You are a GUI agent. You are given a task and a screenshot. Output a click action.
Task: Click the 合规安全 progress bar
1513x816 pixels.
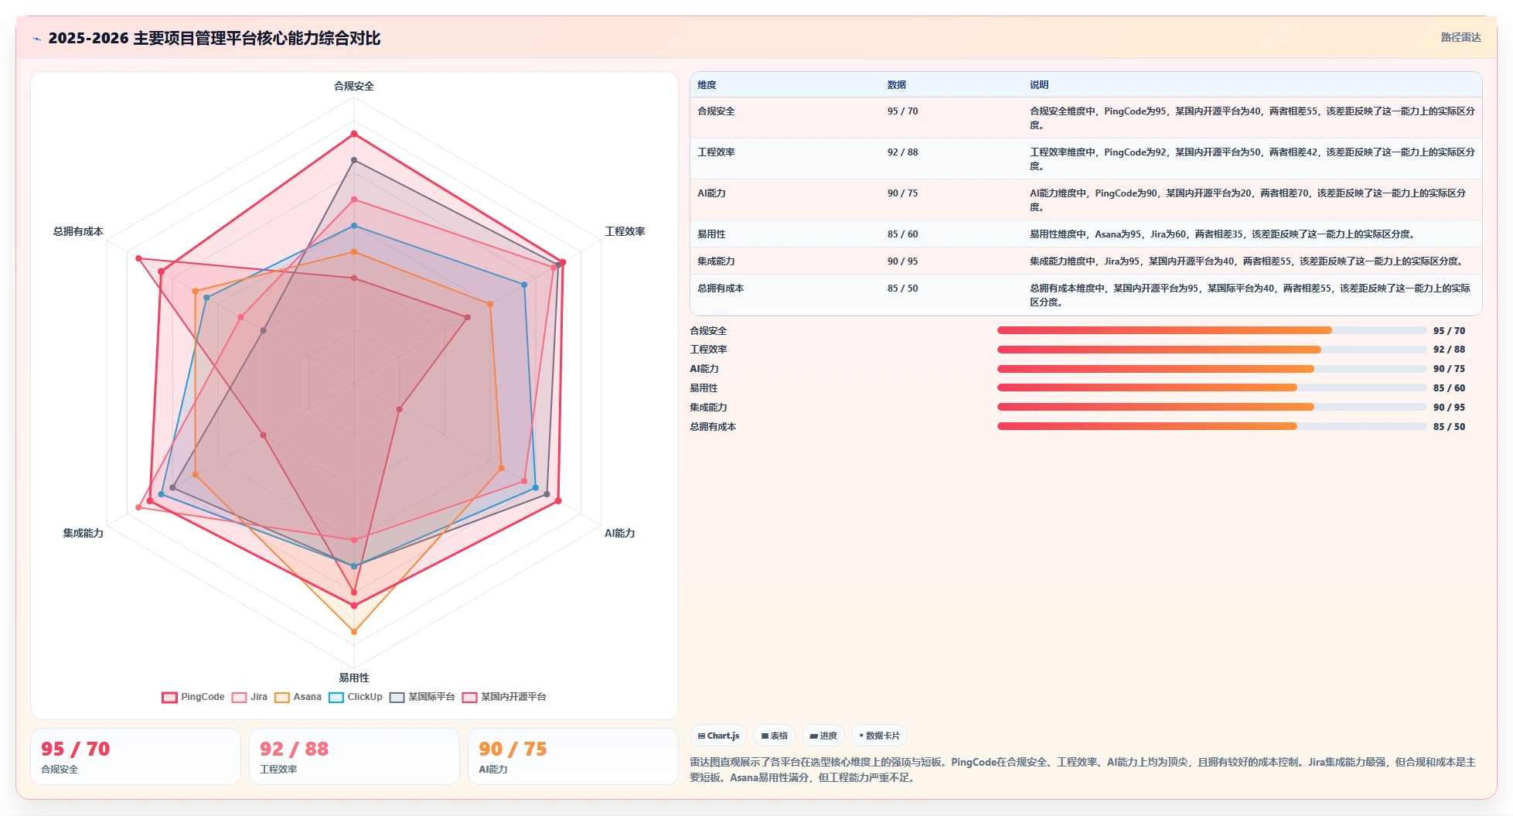point(1211,330)
